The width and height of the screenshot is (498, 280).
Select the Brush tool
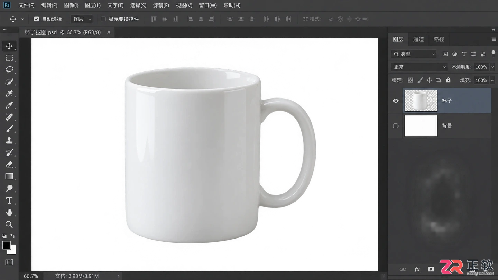pyautogui.click(x=9, y=129)
